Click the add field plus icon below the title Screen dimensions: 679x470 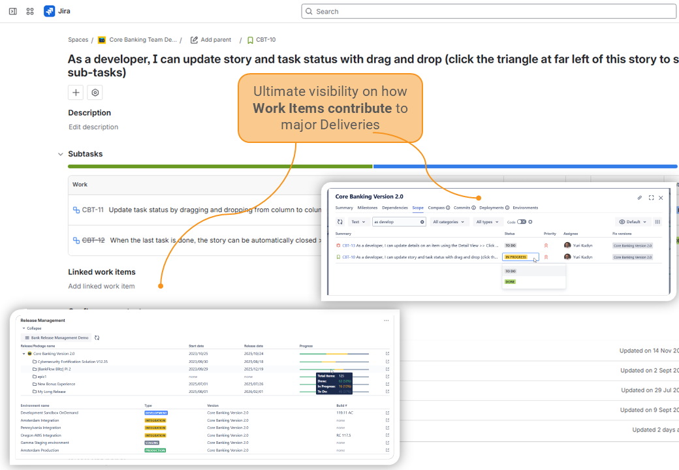point(75,92)
